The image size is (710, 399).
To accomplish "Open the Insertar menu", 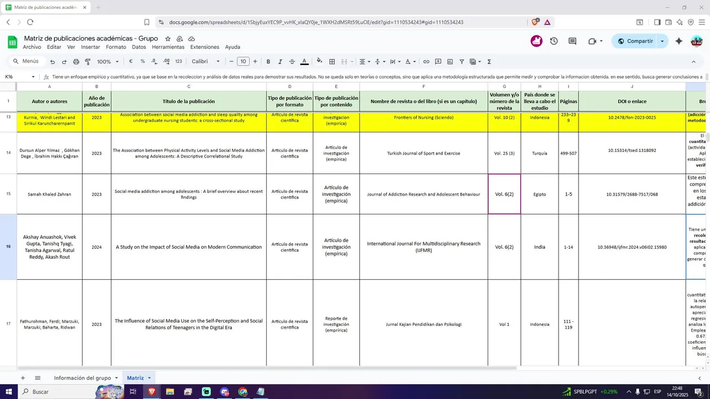I will (90, 47).
